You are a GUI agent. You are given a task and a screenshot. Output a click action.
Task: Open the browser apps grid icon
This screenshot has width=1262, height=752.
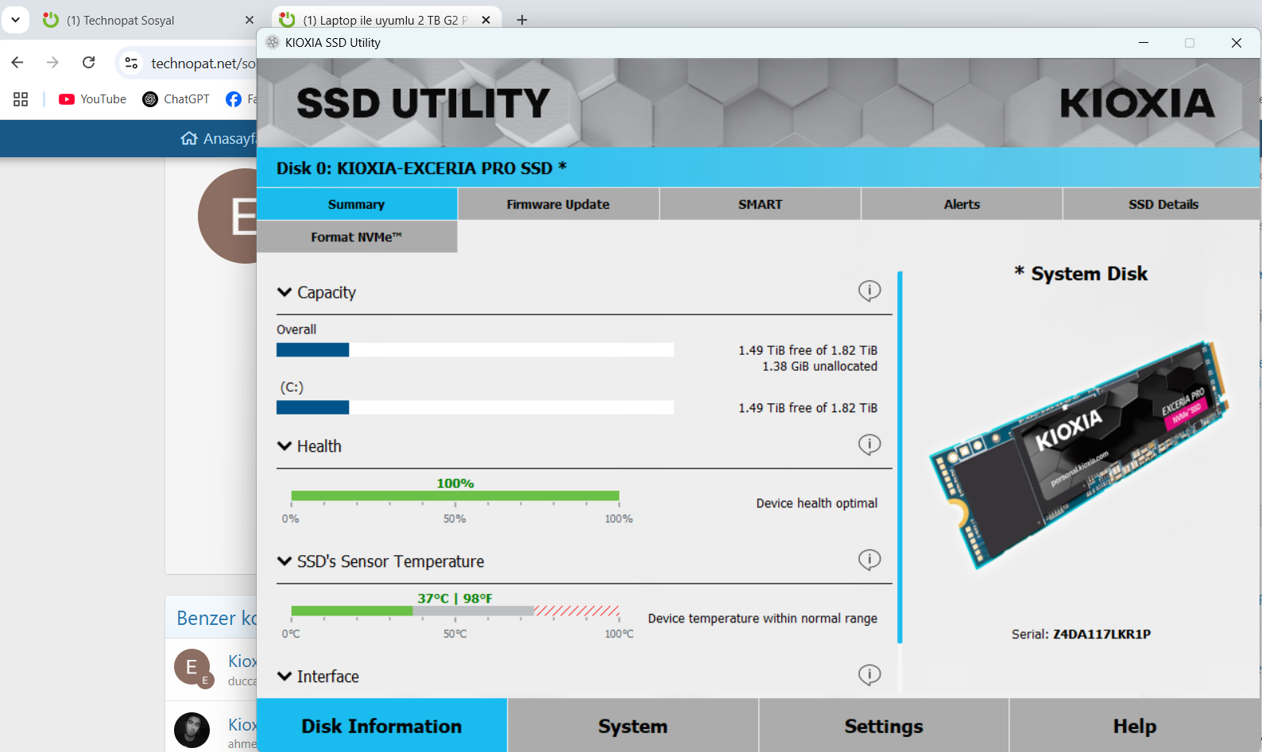[x=21, y=99]
